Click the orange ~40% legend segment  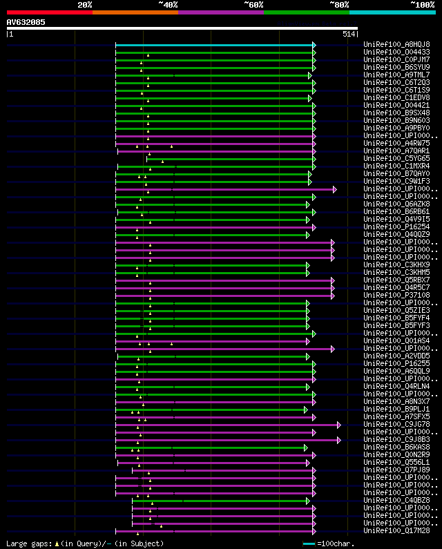tap(135, 12)
